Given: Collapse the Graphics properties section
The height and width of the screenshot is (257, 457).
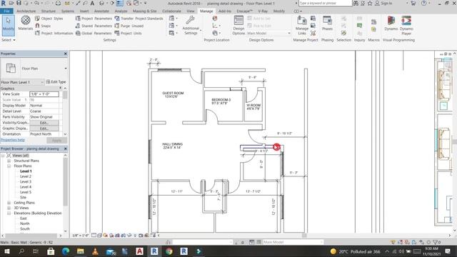Looking at the screenshot, I should 61,89.
